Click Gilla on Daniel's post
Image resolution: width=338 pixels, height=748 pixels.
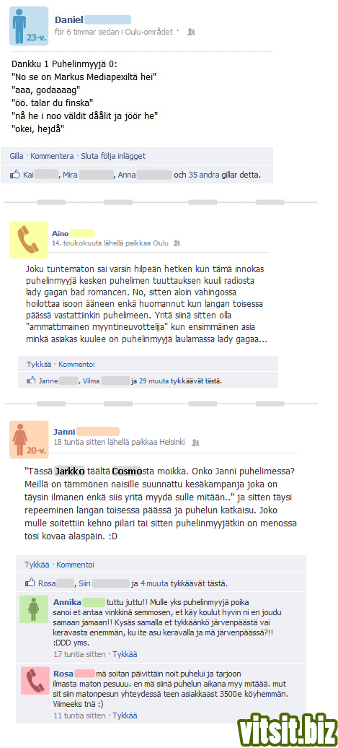point(17,156)
